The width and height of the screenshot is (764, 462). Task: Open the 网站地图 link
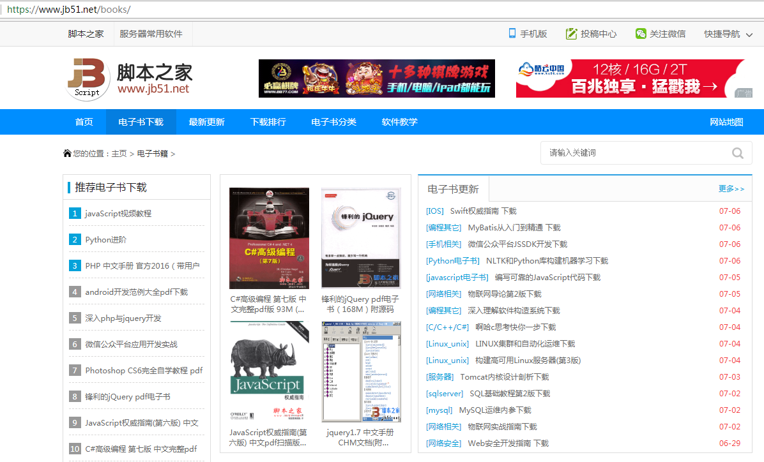click(x=726, y=122)
